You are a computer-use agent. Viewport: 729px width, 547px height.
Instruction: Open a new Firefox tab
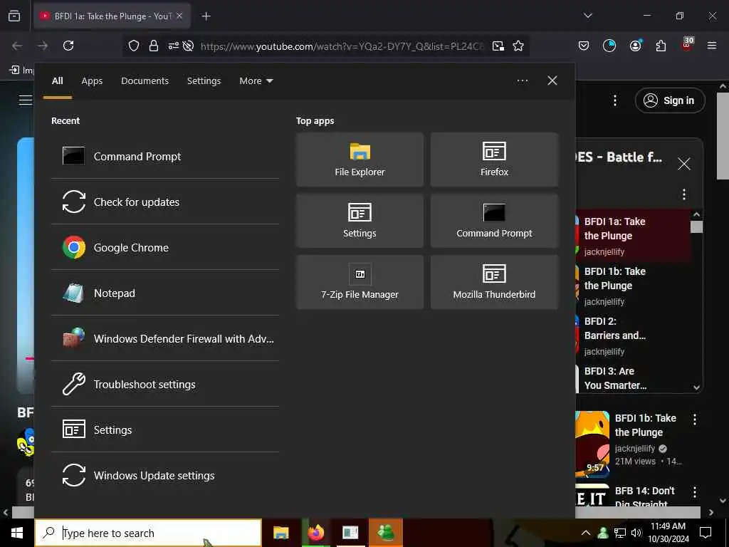[x=206, y=16]
